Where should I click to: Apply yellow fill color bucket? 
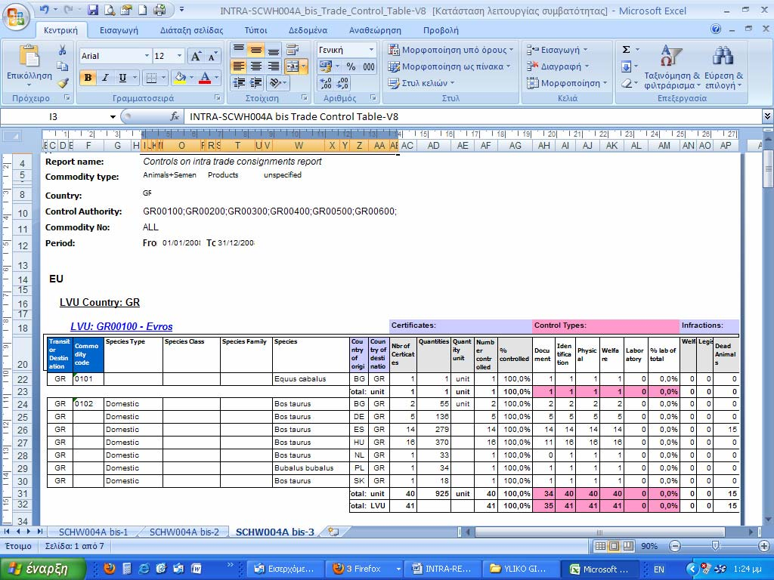[180, 78]
